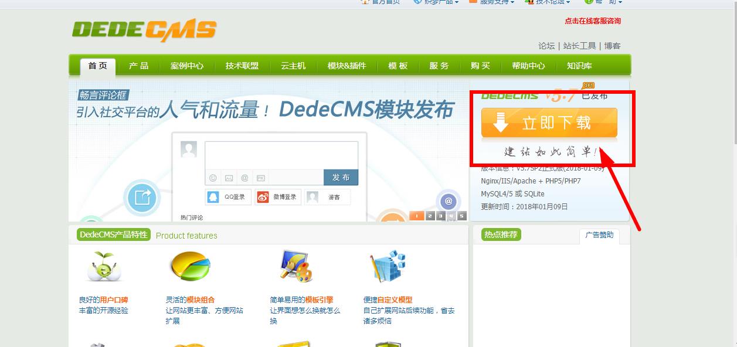This screenshot has height=347, width=737.
Task: Log in via the Weibo 微博登录 icon
Action: 264,197
